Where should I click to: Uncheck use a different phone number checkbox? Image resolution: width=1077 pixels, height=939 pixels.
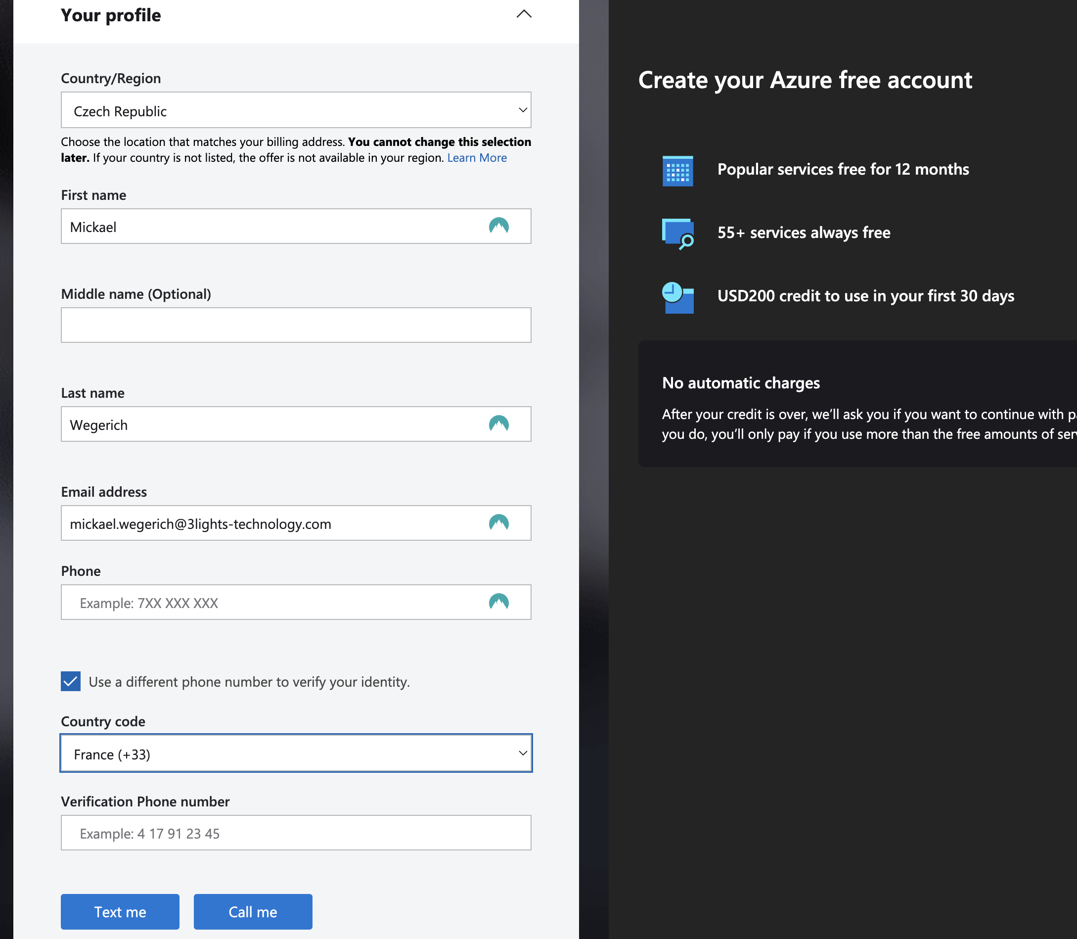point(71,681)
